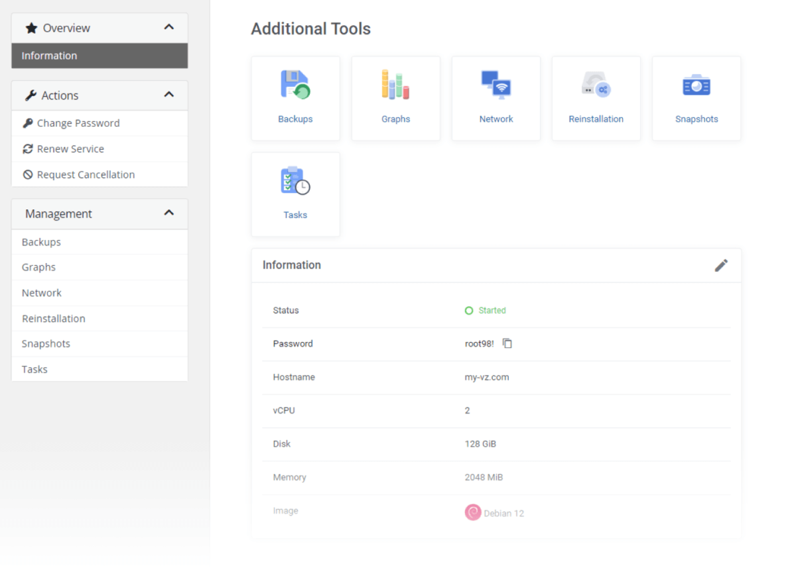This screenshot has height=570, width=796.
Task: Click the Hostname row label
Action: tap(294, 377)
